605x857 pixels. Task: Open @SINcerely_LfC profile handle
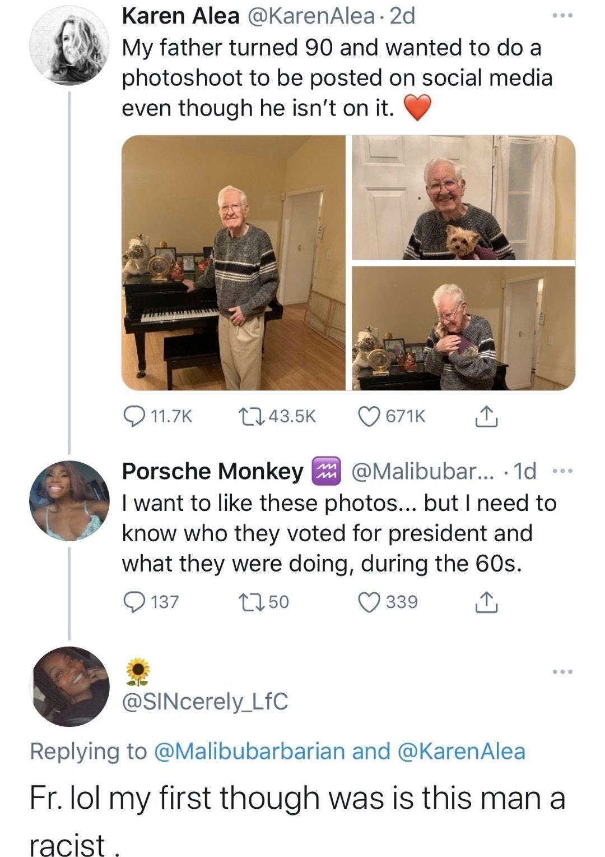click(205, 701)
